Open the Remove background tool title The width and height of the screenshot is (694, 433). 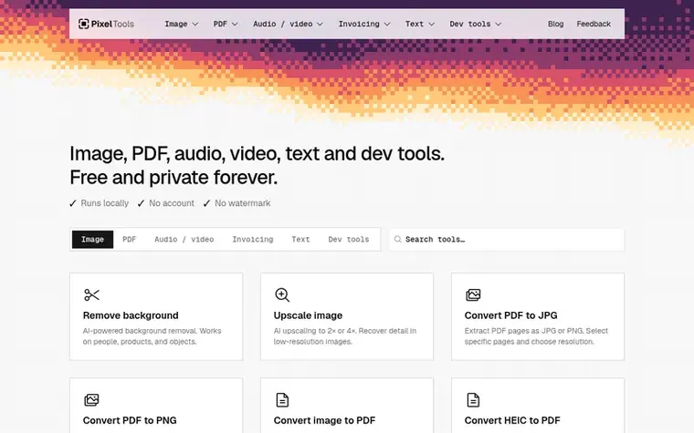[131, 315]
